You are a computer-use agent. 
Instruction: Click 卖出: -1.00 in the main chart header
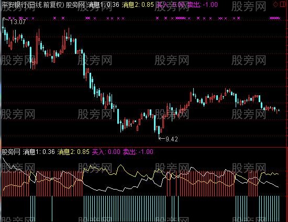(x=203, y=5)
